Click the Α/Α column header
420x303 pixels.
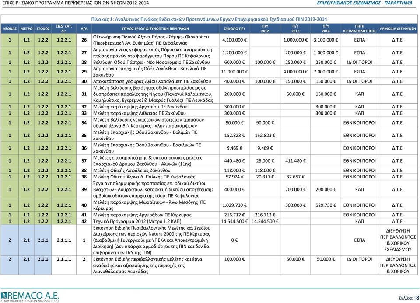click(84, 29)
